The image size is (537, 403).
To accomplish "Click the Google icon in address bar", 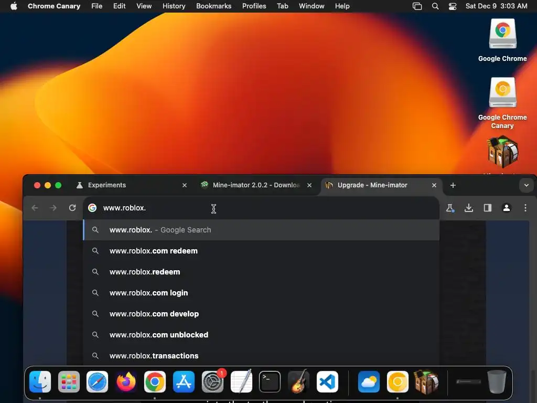I will point(92,208).
